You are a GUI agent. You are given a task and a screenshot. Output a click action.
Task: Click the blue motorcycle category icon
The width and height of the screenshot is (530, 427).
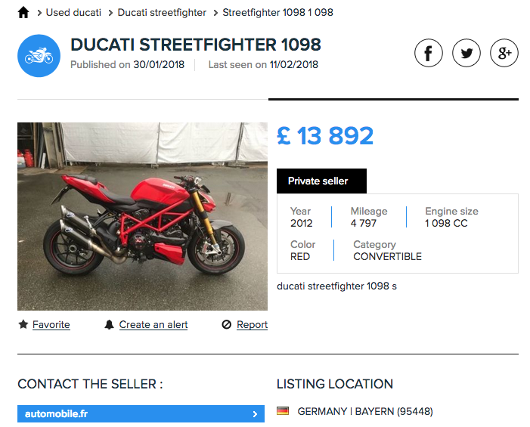[39, 56]
